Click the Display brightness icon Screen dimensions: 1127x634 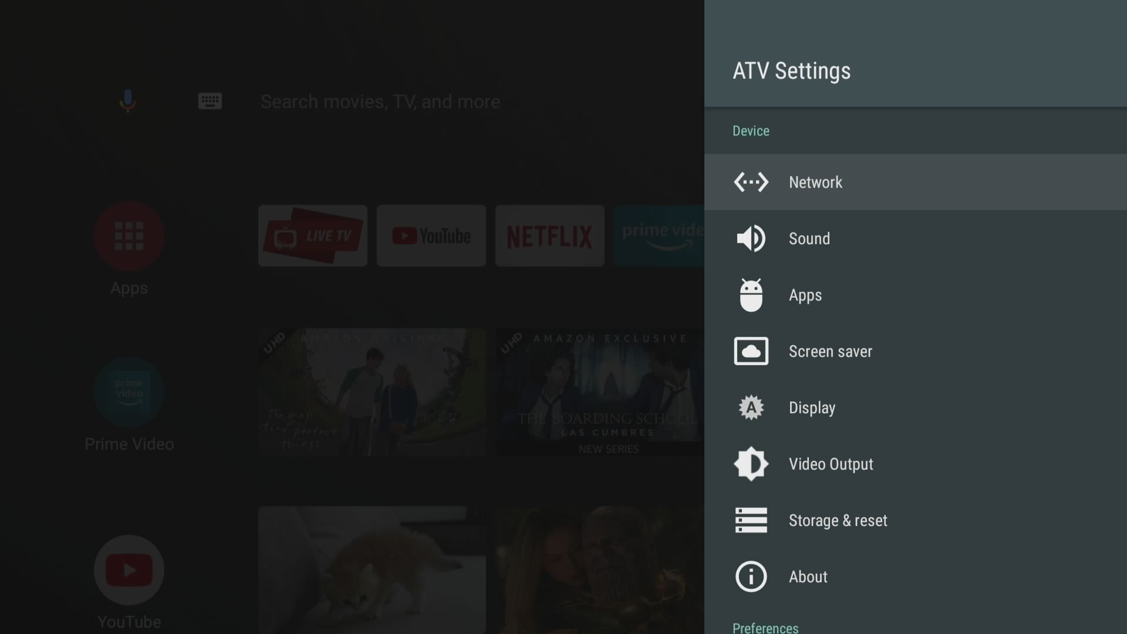click(751, 407)
